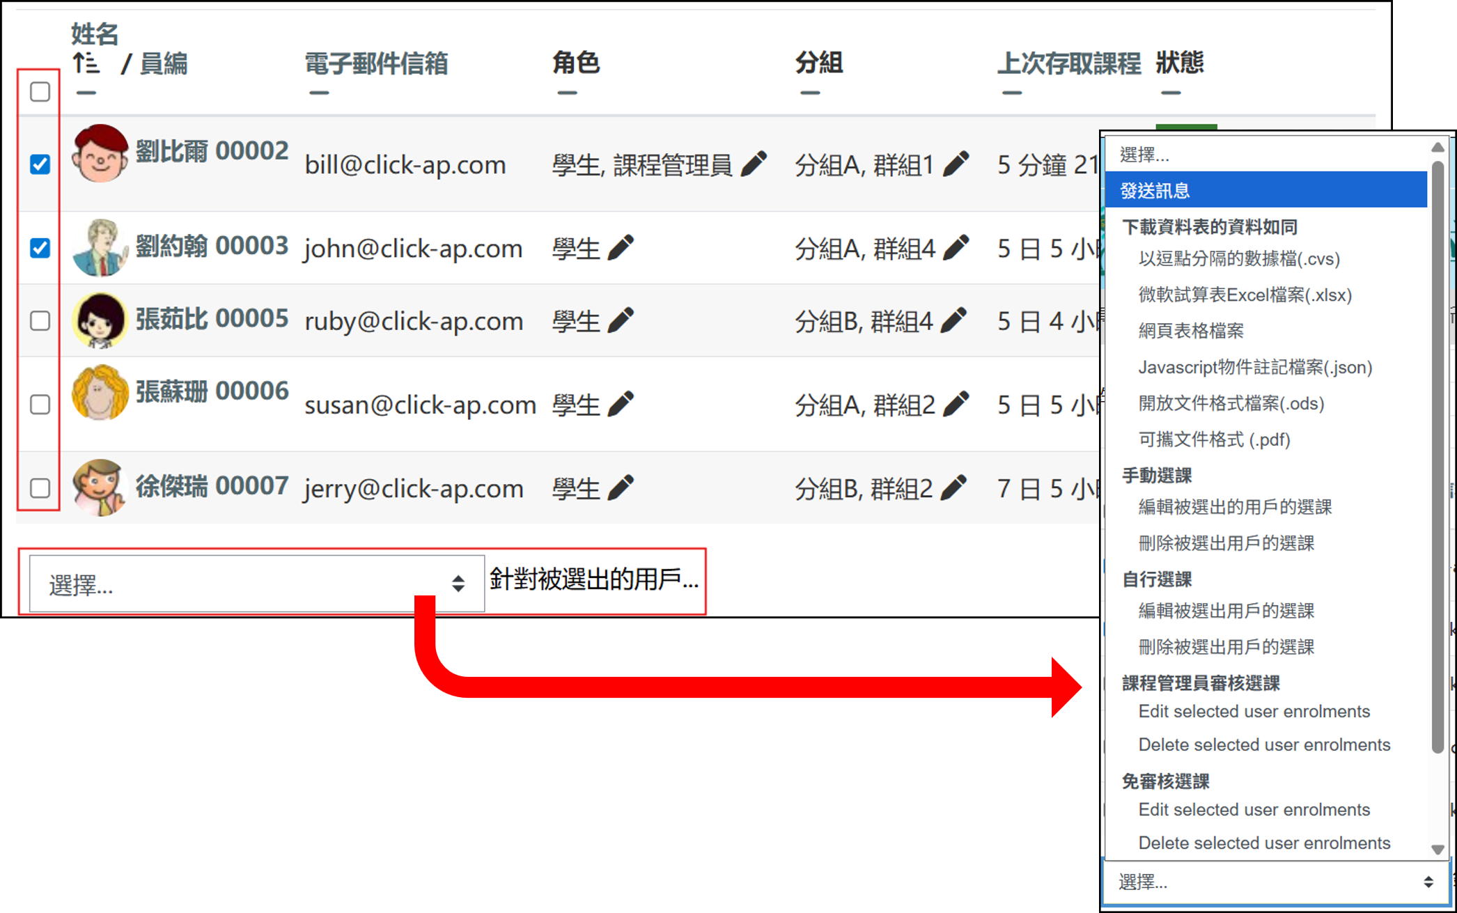1457x913 pixels.
Task: Edit groups pencil for 徐傑瑞 (分組B, 群組2)
Action: tap(953, 487)
